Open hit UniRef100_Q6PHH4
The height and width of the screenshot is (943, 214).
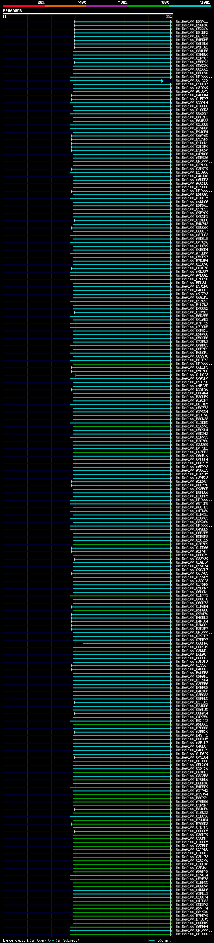192,927
